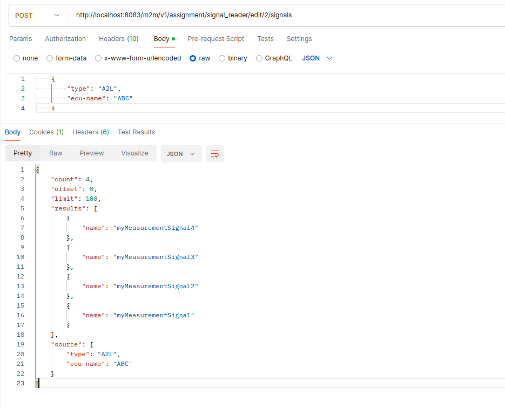
Task: Open the response JSON format dropdown
Action: (181, 154)
